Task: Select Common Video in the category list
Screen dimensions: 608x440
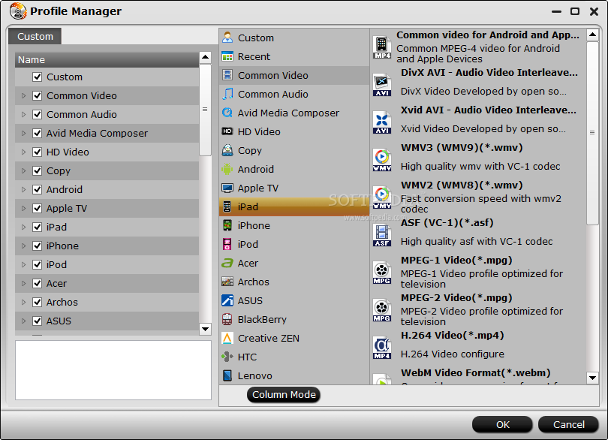Action: 294,75
